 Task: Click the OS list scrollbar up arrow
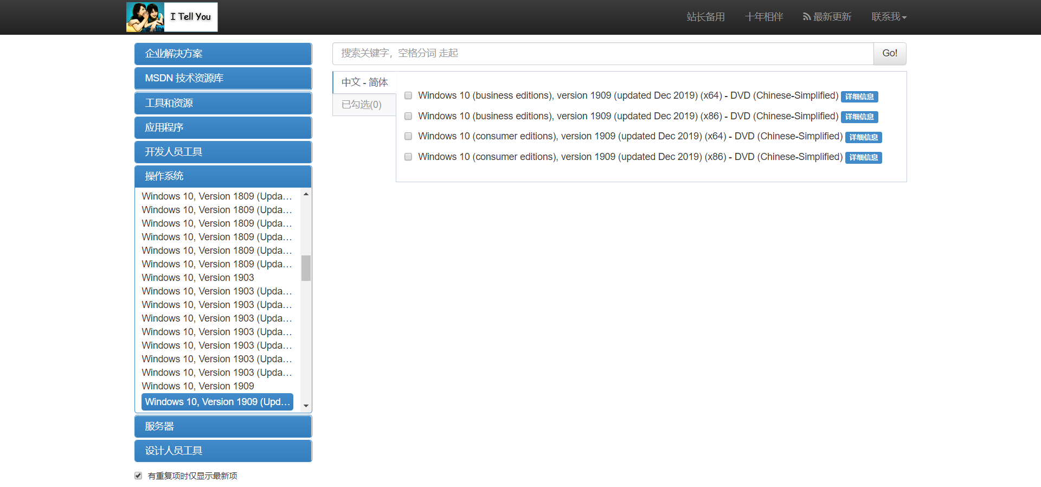[306, 194]
